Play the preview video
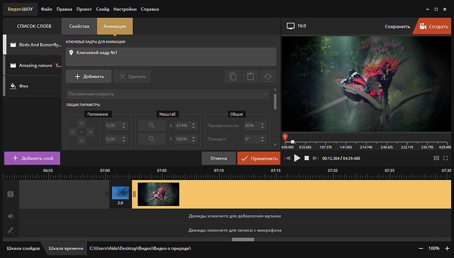Image resolution: width=454 pixels, height=258 pixels. pos(297,158)
